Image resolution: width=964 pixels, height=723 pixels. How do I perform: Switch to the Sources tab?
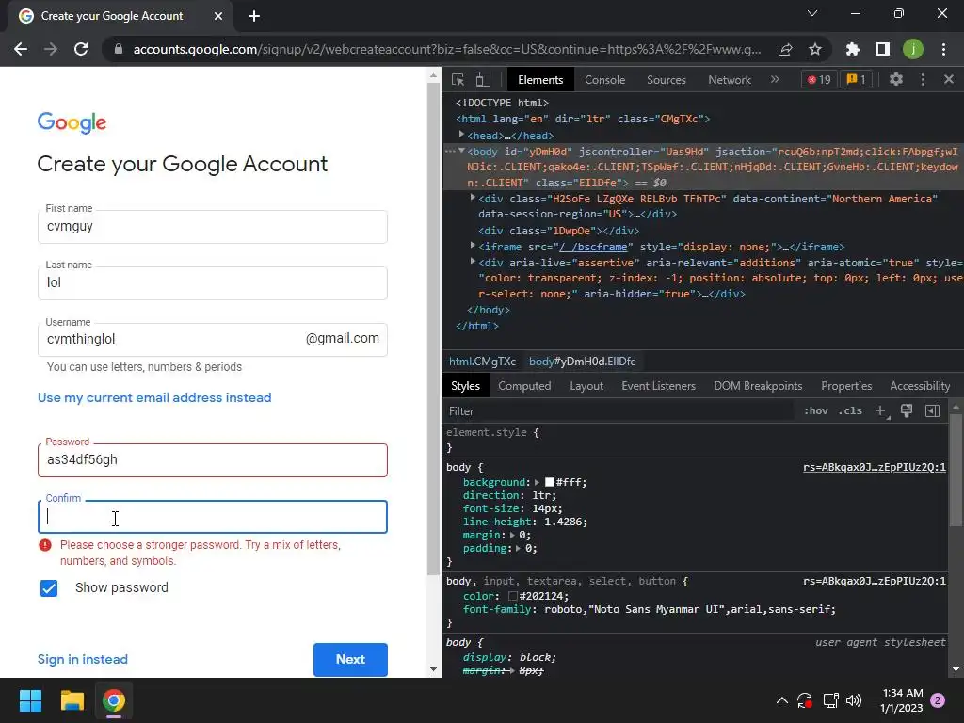[x=666, y=80]
